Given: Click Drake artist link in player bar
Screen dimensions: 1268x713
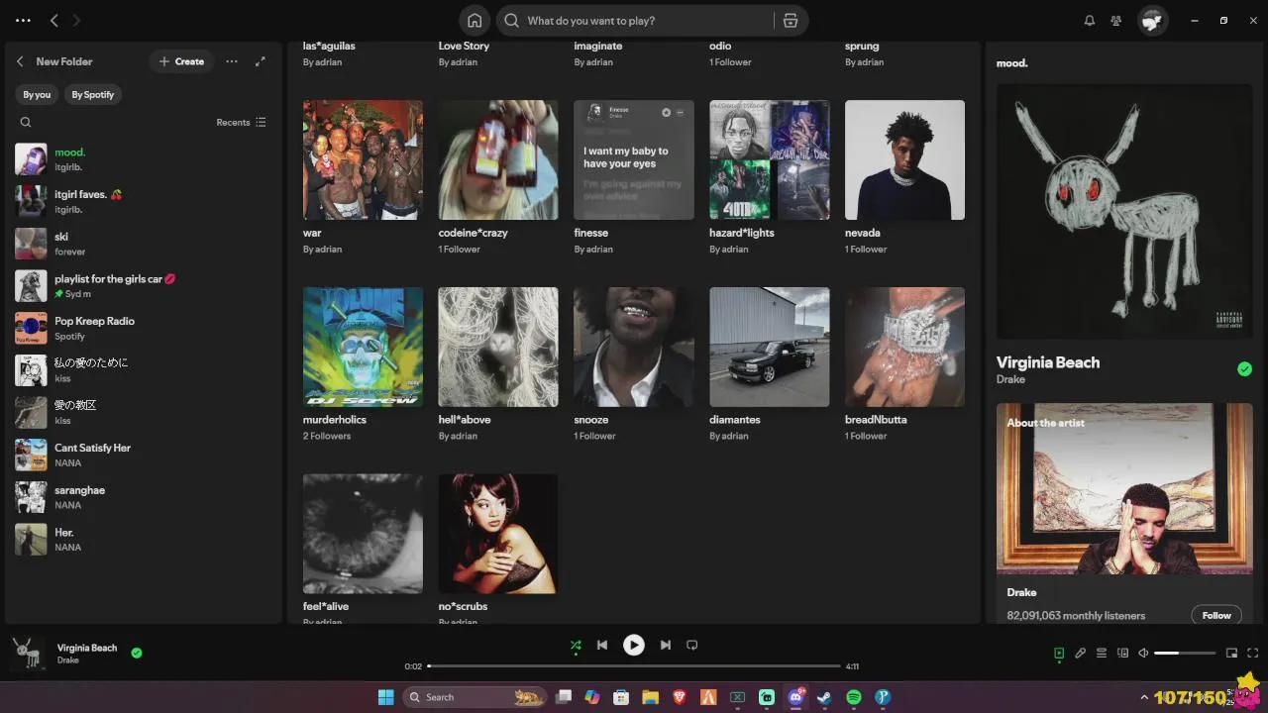Looking at the screenshot, I should coord(68,661).
